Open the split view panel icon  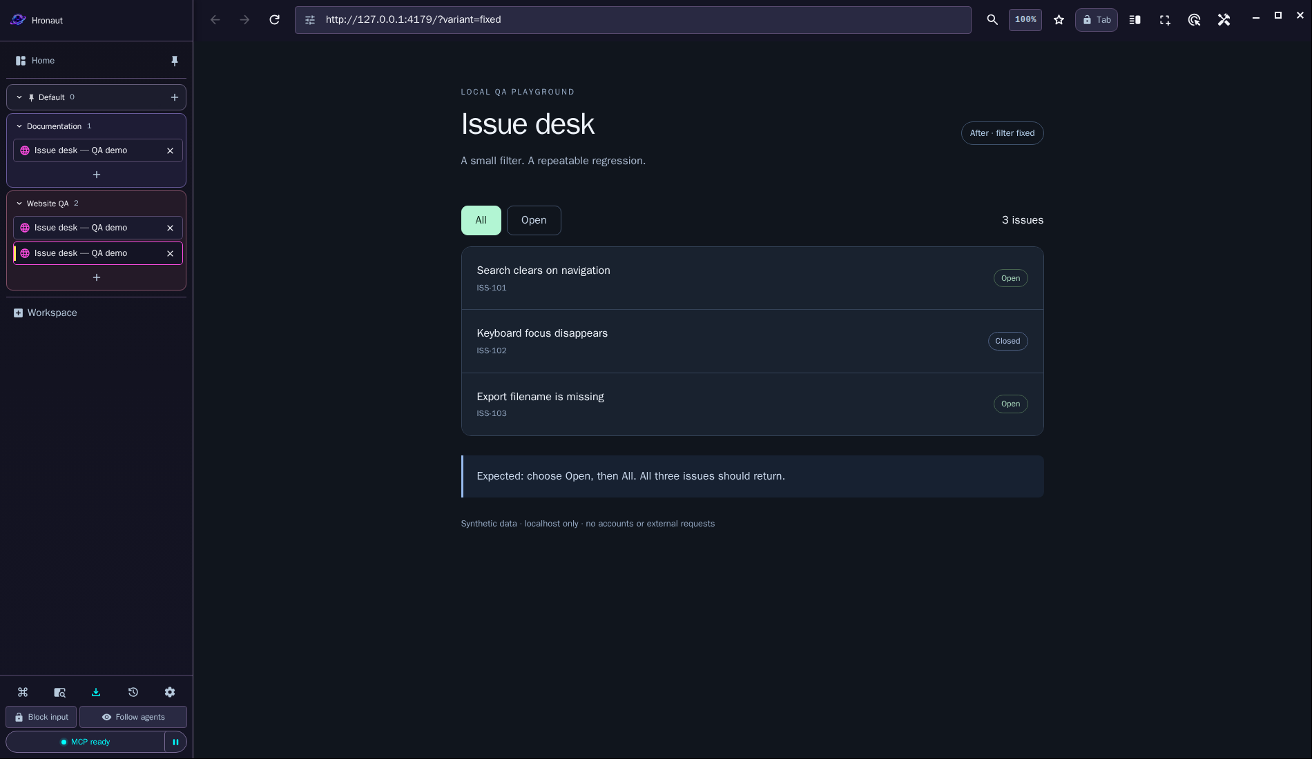pos(1135,20)
